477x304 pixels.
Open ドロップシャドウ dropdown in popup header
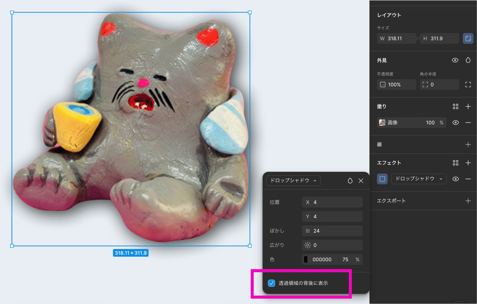coord(293,181)
